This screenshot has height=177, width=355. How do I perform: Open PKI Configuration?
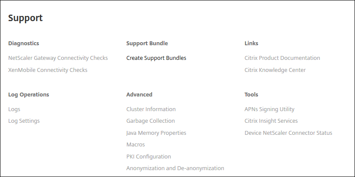point(148,157)
